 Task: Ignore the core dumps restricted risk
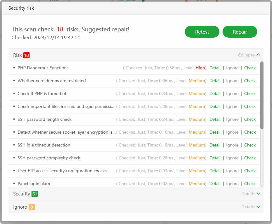pos(232,81)
